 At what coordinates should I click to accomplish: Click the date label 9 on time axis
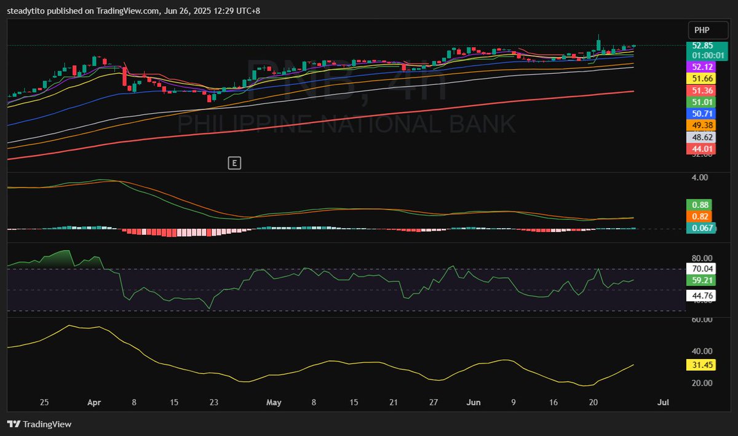(x=514, y=402)
